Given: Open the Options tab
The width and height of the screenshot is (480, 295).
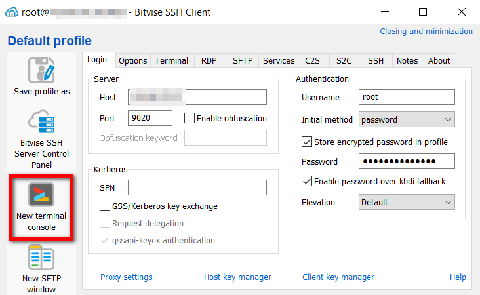Looking at the screenshot, I should click(133, 60).
